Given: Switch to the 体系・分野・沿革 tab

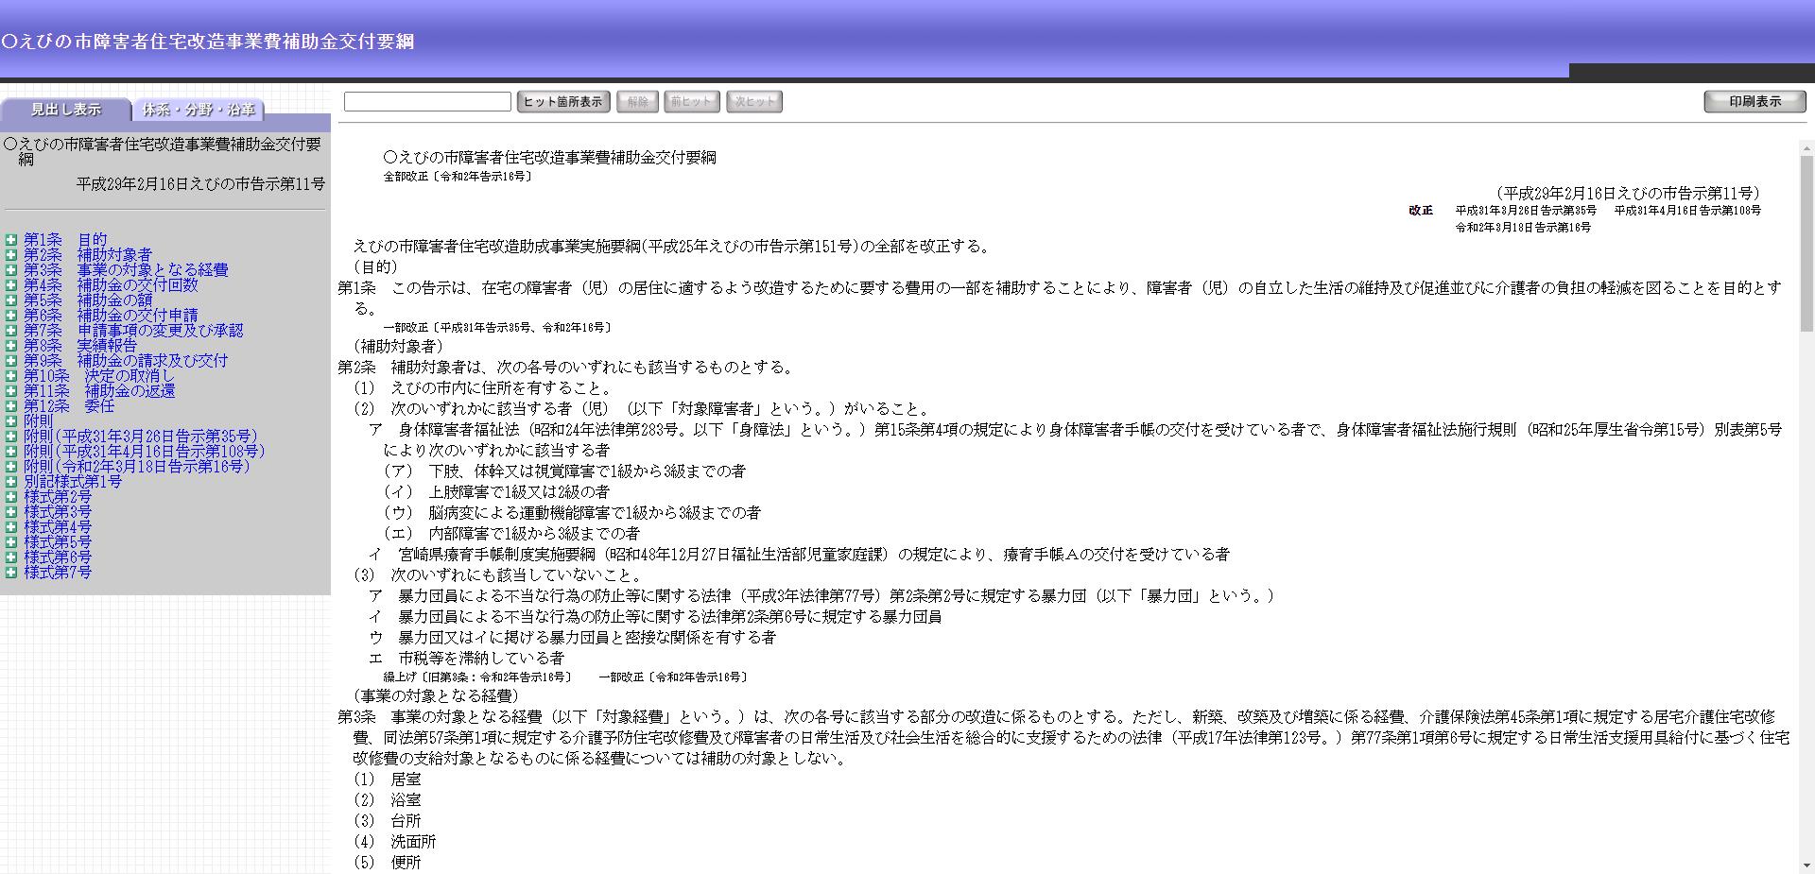Looking at the screenshot, I should pyautogui.click(x=199, y=110).
